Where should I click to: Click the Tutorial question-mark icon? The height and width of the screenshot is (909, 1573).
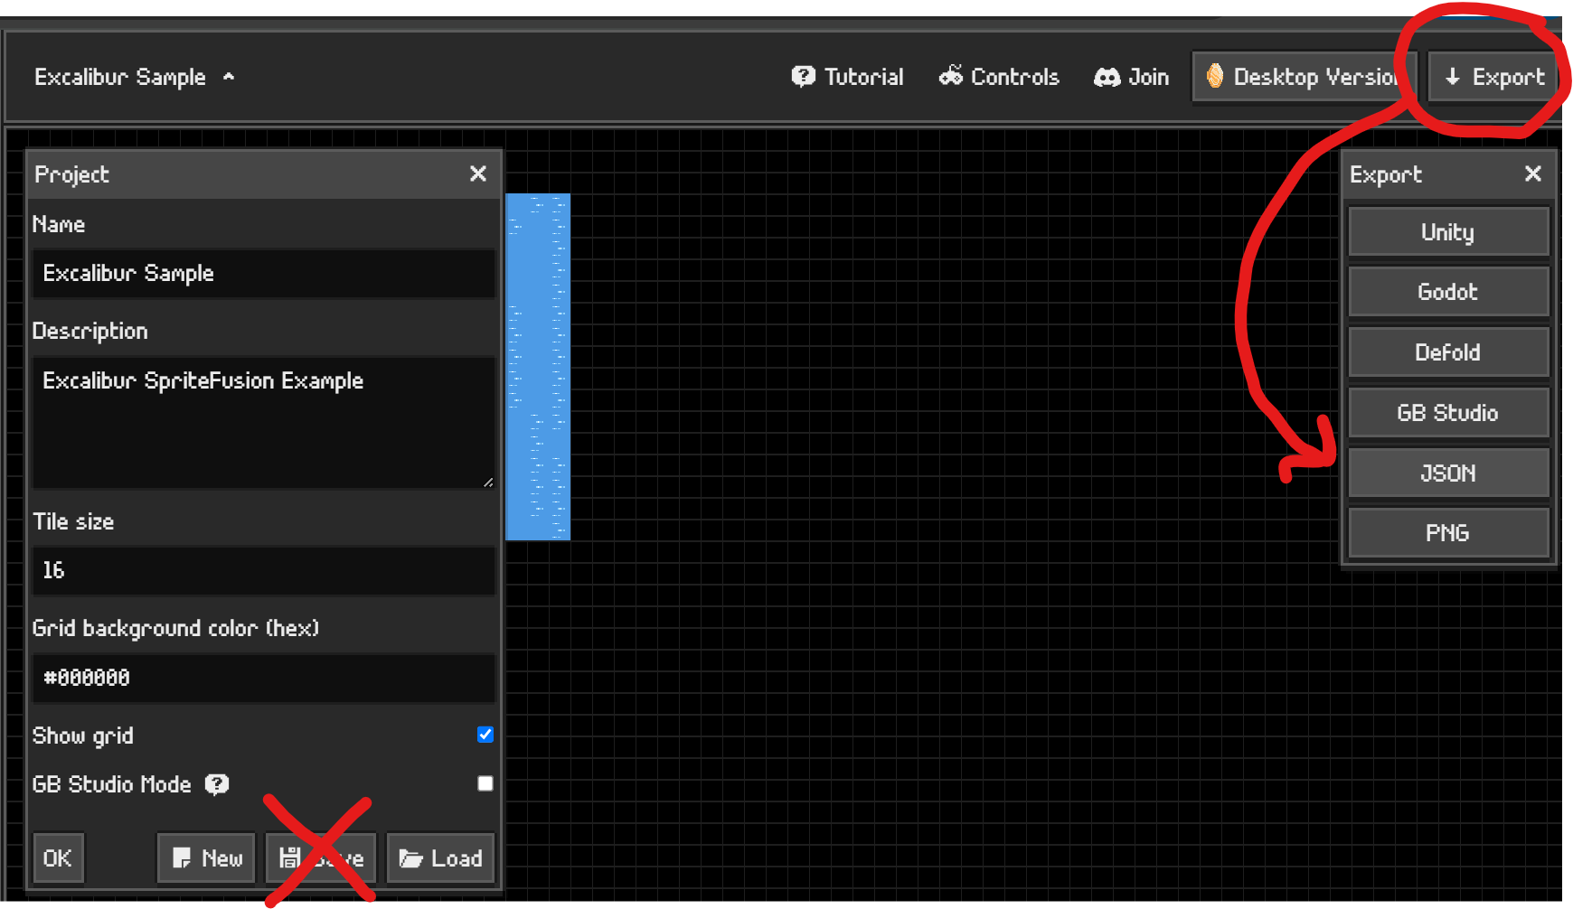tap(803, 77)
